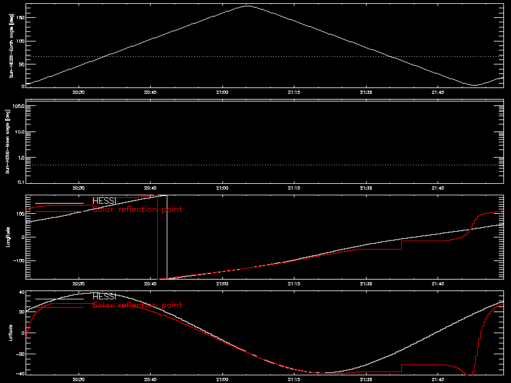Click the 21:00 time label under Latitude plot
This screenshot has height=383, width=511.
[x=222, y=380]
